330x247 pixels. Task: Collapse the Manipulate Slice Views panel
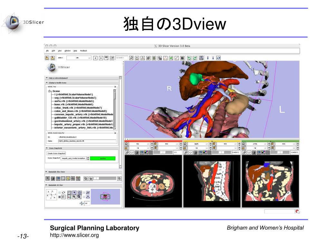(47, 172)
